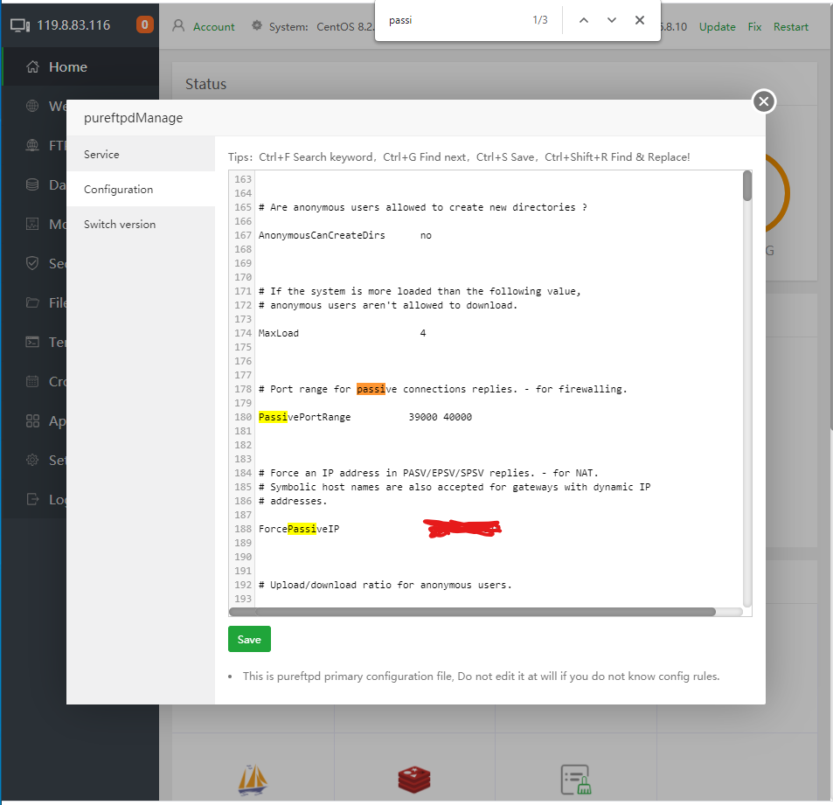Click the Home icon in the sidebar
The image size is (833, 805).
click(x=32, y=67)
